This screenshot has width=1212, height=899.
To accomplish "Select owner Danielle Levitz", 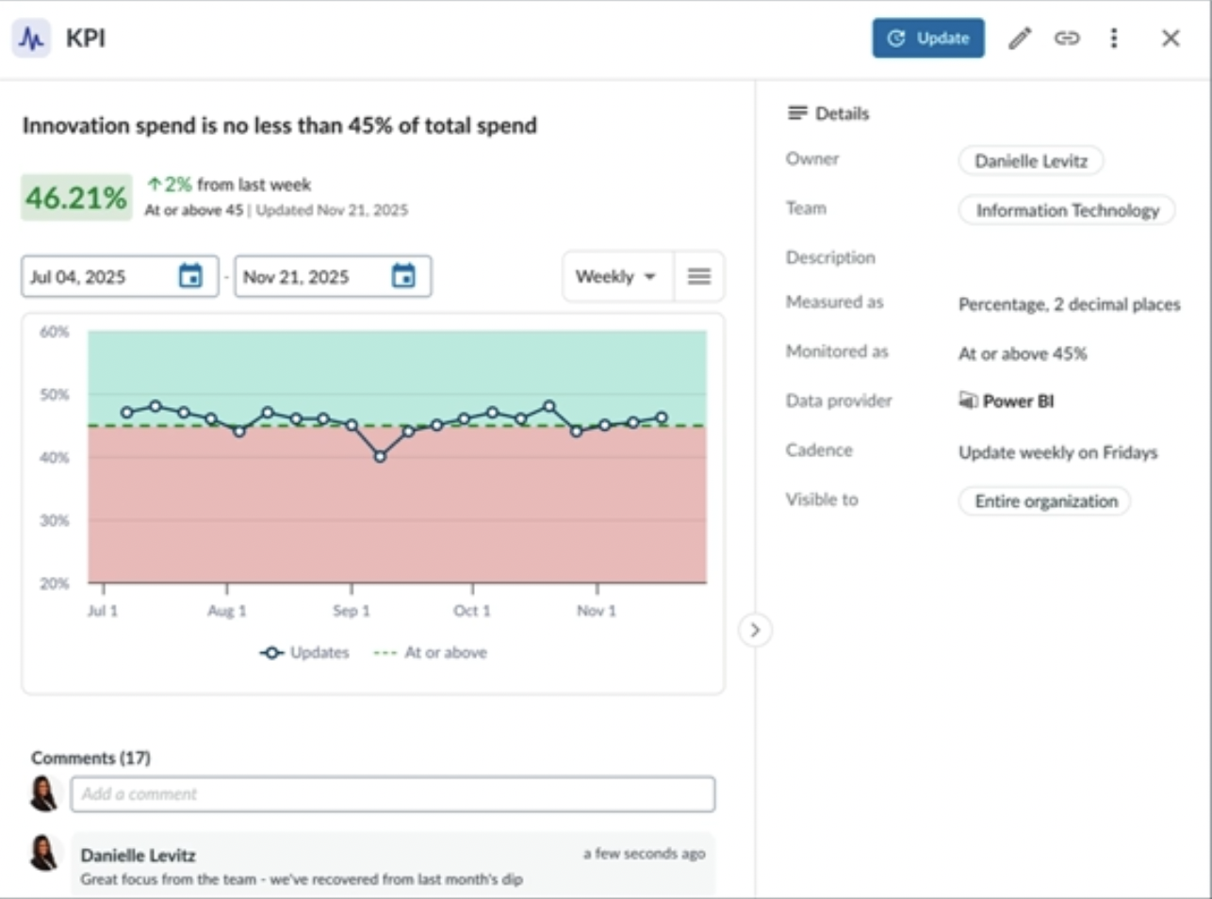I will [1030, 160].
